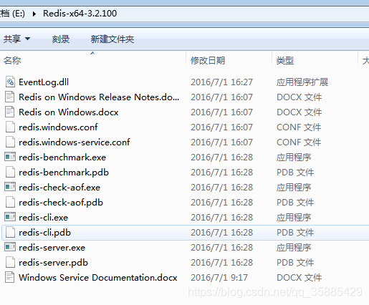369x305 pixels.
Task: Select the Redis on Windows Release Notes file name
Action: (99, 97)
